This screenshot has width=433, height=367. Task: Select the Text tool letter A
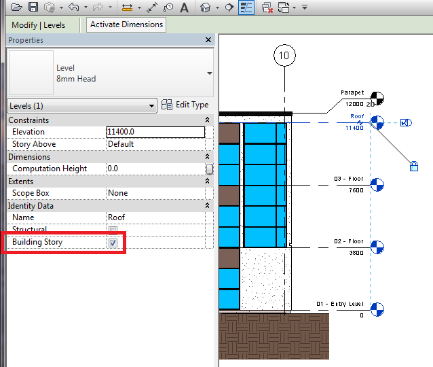tap(184, 7)
